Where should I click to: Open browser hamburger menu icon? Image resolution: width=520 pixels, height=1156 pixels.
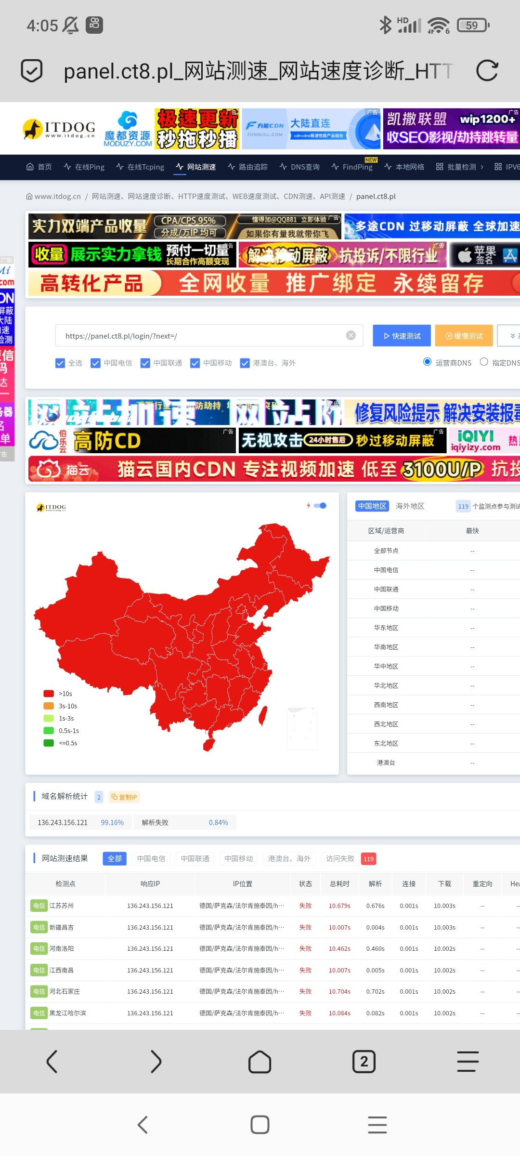point(468,1062)
